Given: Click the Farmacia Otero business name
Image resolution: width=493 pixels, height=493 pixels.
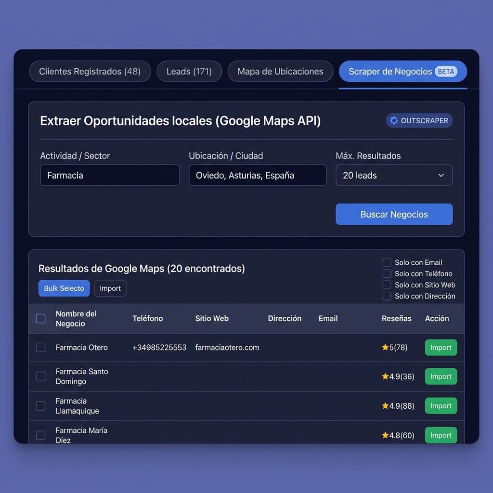Looking at the screenshot, I should pos(82,348).
